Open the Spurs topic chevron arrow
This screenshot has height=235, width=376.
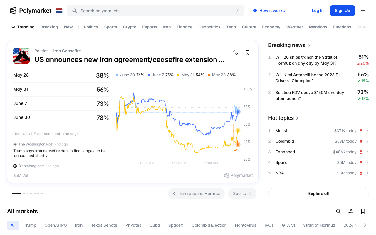(367, 162)
